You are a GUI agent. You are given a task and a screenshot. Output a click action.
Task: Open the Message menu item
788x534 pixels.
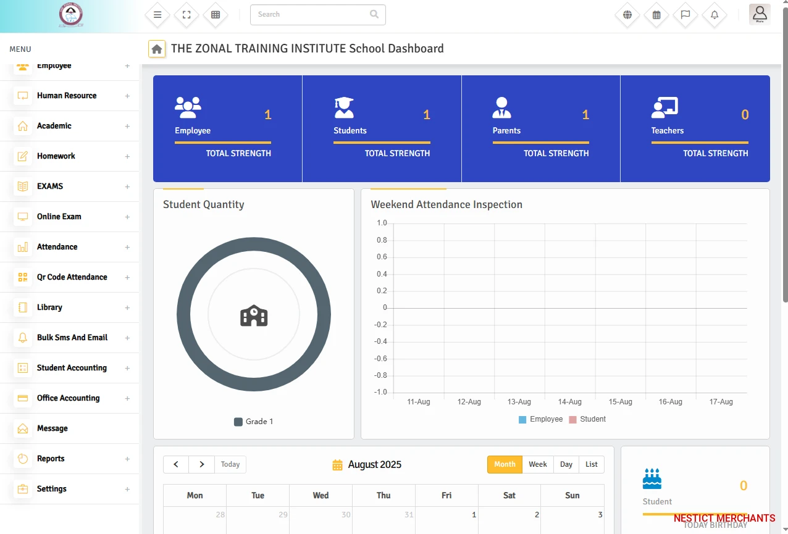coord(52,428)
